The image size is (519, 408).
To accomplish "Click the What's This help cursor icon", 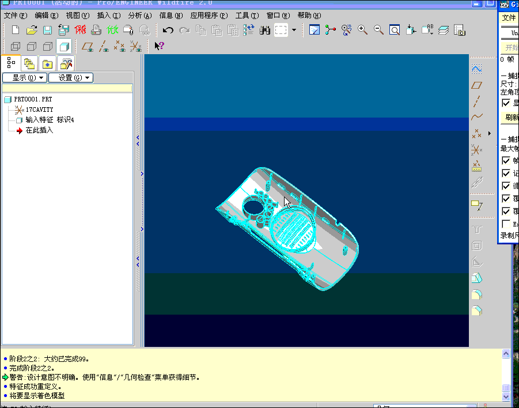I will pos(159,46).
